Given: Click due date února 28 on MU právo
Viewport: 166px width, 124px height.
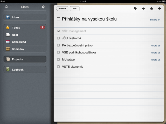Looking at the screenshot, I should pos(156,60).
